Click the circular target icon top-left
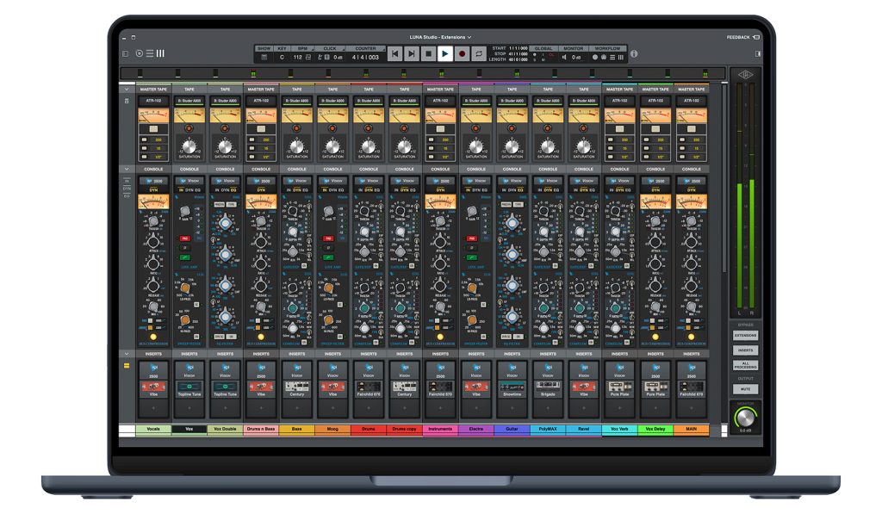The height and width of the screenshot is (514, 882). point(139,53)
